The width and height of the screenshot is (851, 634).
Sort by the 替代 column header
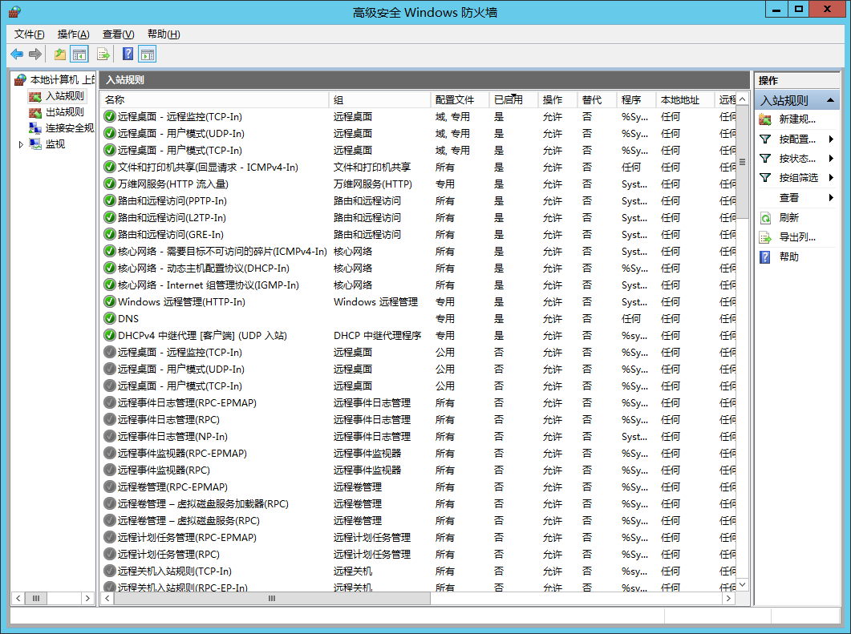click(x=597, y=100)
